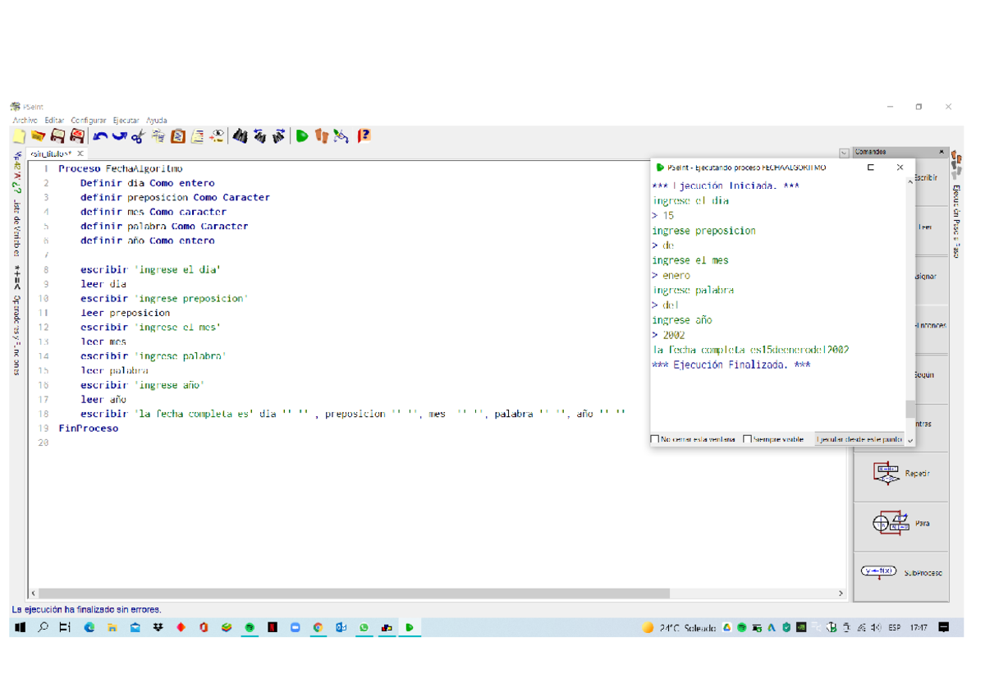The height and width of the screenshot is (697, 985).
Task: Click 'Ejecutar desde este punto' button
Action: (x=859, y=439)
